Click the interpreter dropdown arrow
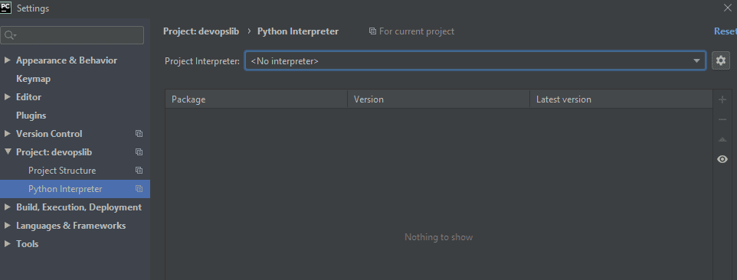737x280 pixels. click(696, 61)
